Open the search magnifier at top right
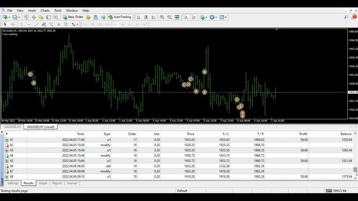This screenshot has width=358, height=201. 346,17
